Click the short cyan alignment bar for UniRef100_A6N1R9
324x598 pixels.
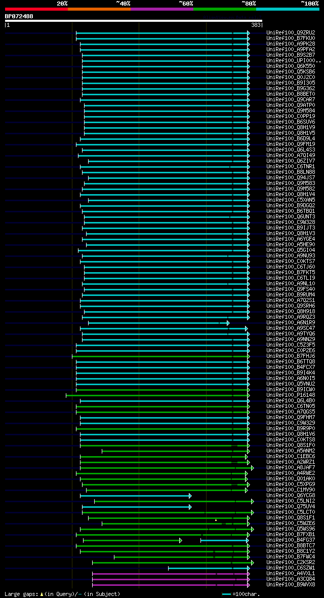pyautogui.click(x=159, y=323)
